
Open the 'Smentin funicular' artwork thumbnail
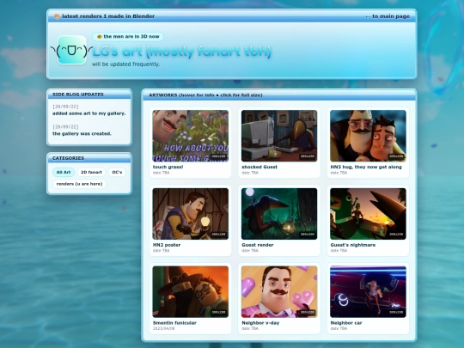click(190, 292)
